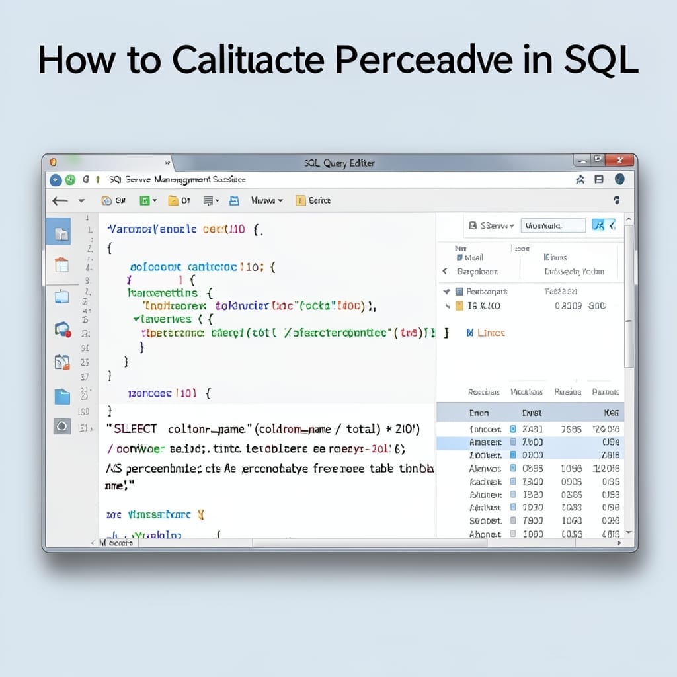
Task: Click the save disk icon beside the pin icon
Action: coord(599,179)
